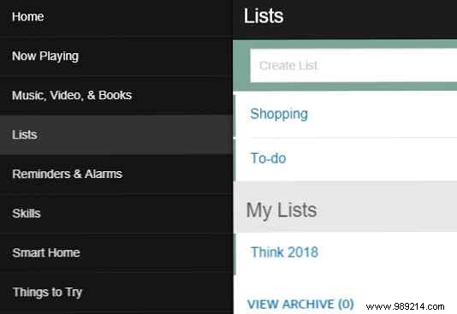Image resolution: width=457 pixels, height=314 pixels.
Task: Select the Lists sidebar entry
Action: tap(116, 134)
